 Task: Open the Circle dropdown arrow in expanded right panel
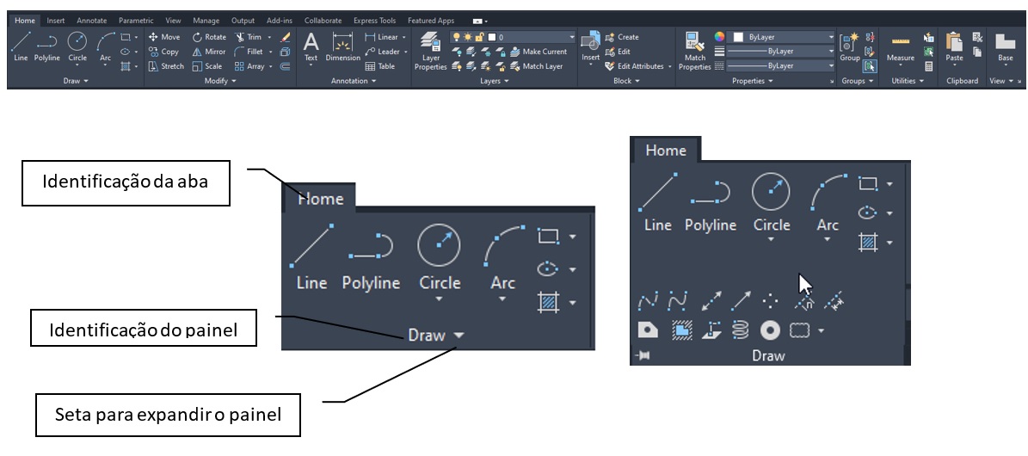point(771,240)
